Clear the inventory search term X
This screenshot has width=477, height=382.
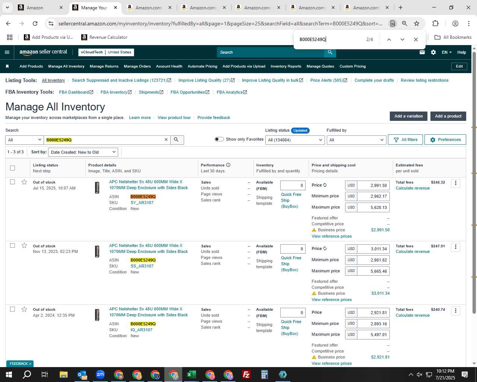click(166, 140)
